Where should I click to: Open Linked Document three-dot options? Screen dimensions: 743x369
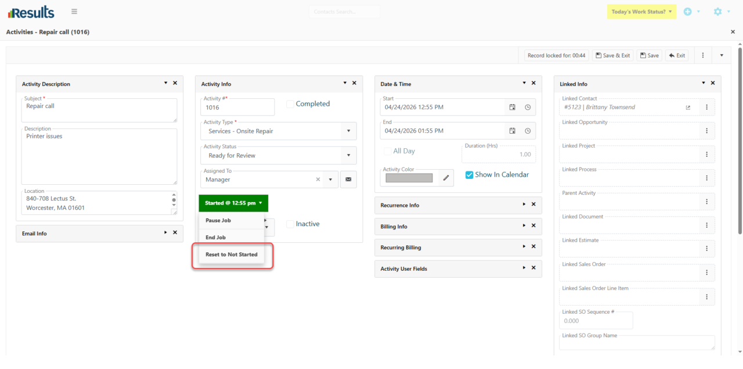(x=707, y=225)
